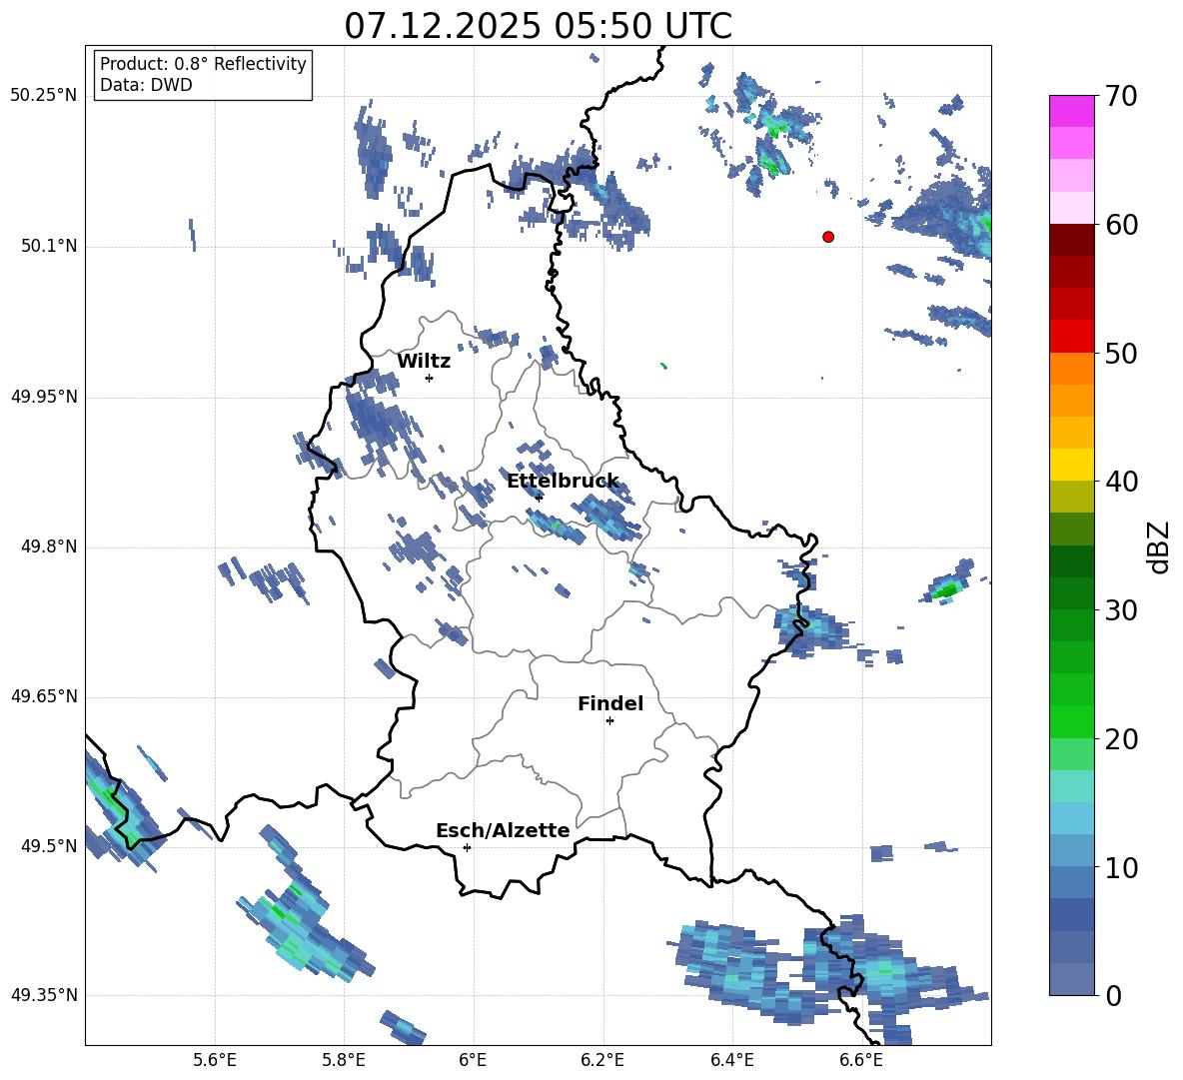This screenshot has width=1183, height=1080.
Task: Click the dark red colorbar segment below 60
Action: [1071, 240]
